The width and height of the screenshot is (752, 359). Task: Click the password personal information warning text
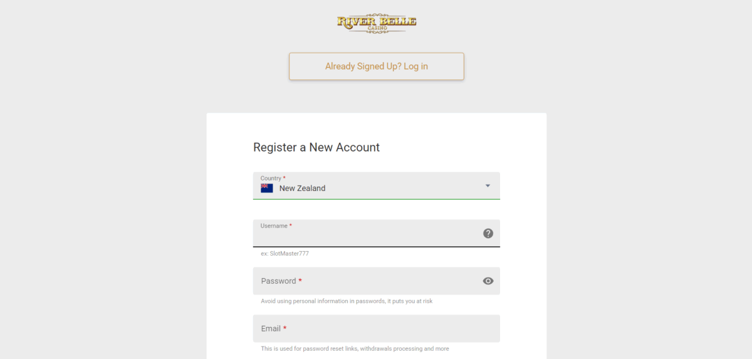[347, 301]
